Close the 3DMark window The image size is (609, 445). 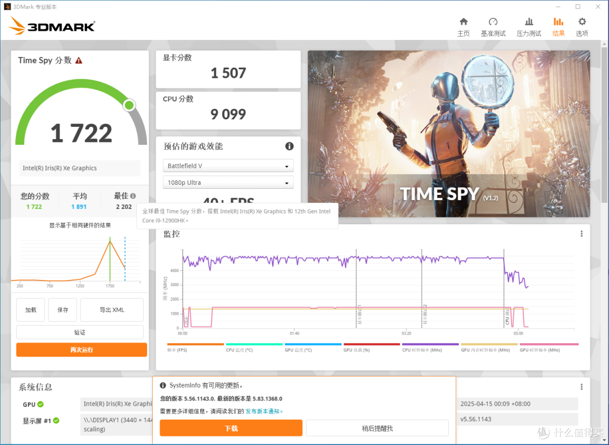pyautogui.click(x=598, y=7)
